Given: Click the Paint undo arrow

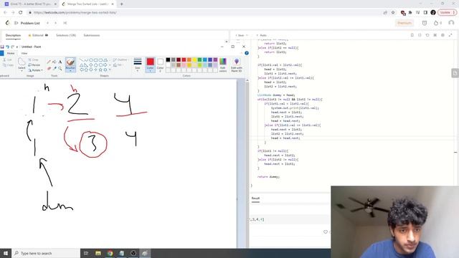Looking at the screenshot, I should (8, 47).
